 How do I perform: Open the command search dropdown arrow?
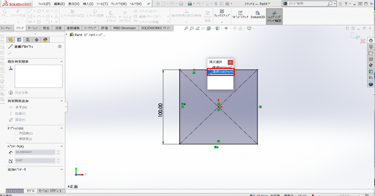(335, 4)
